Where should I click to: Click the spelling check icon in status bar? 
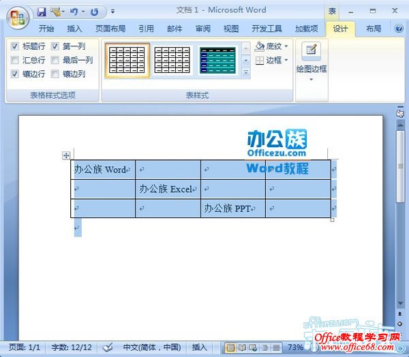108,347
